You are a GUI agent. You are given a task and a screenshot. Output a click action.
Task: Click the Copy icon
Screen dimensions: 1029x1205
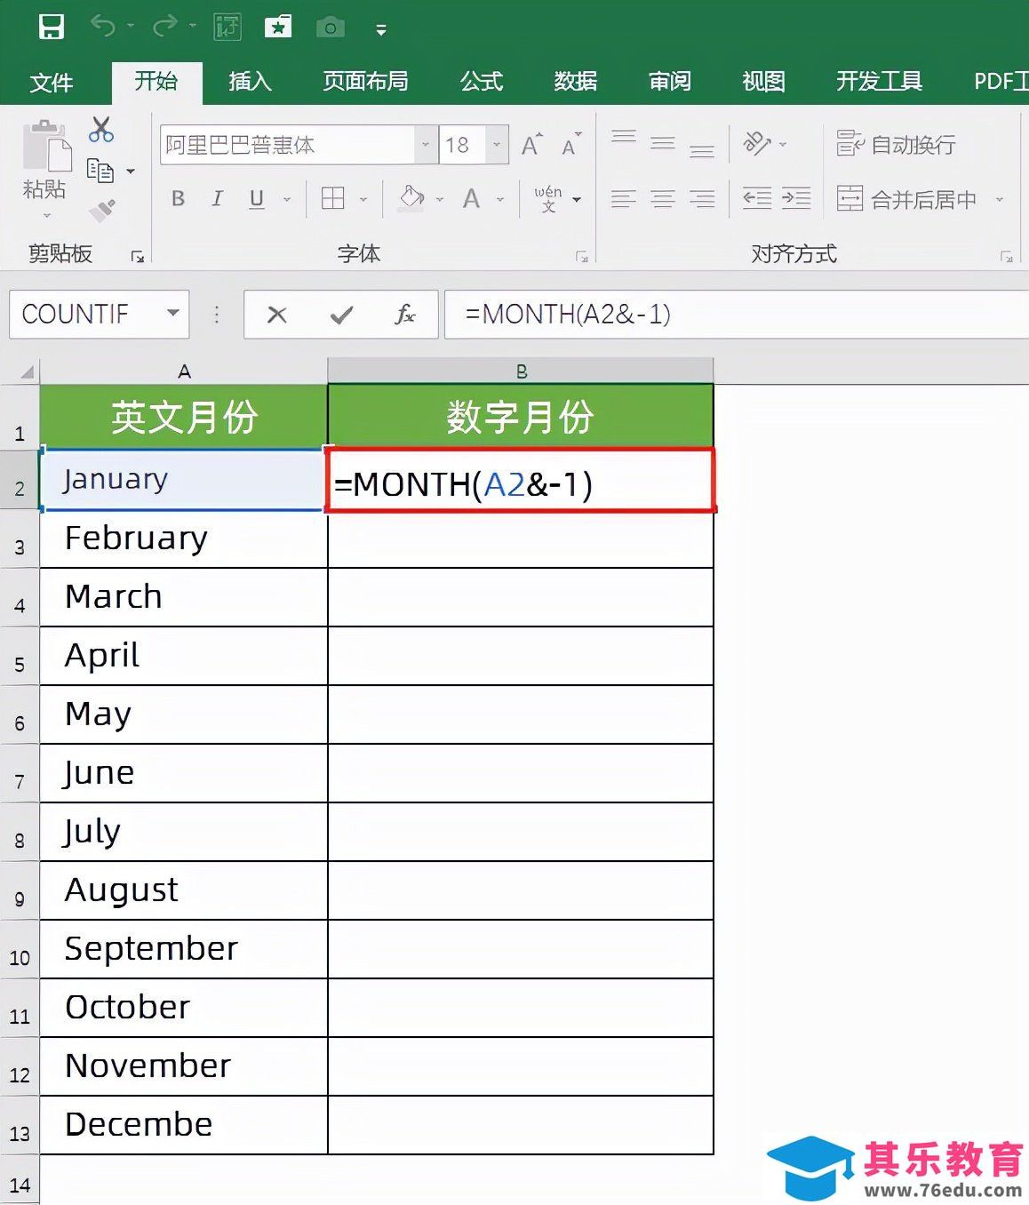point(100,170)
